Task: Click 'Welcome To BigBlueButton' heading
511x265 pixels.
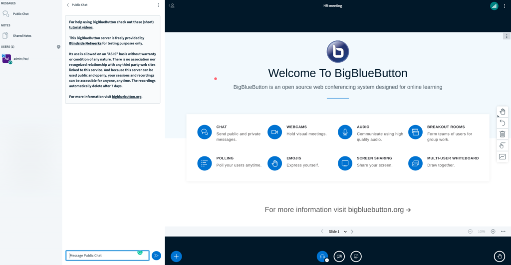Action: point(338,73)
